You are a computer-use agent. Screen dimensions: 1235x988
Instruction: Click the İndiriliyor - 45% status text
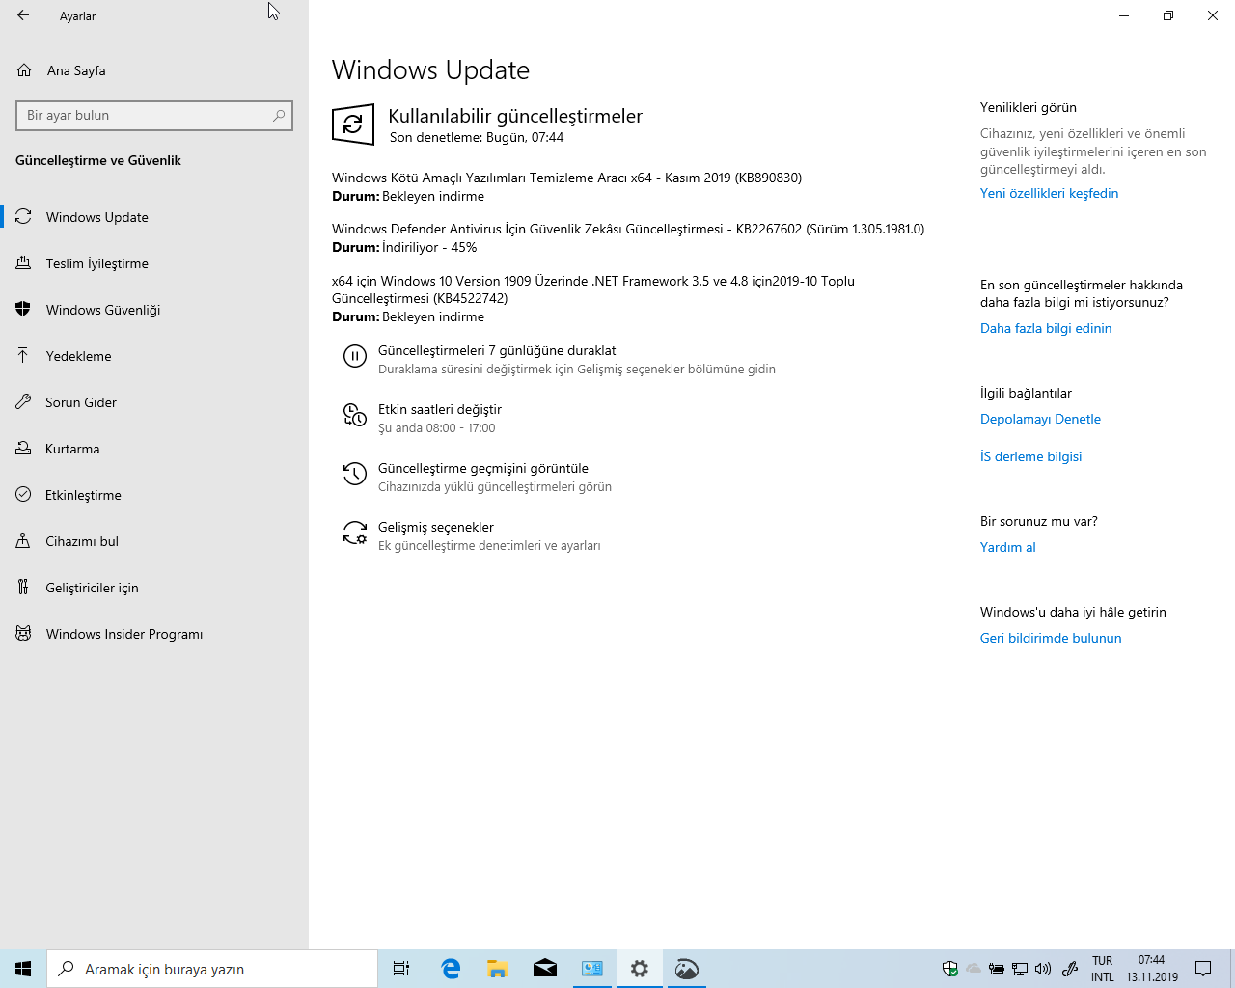[429, 247]
